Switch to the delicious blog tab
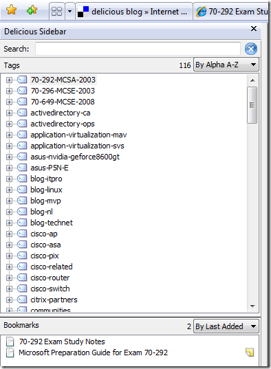This screenshot has height=369, width=271. pyautogui.click(x=134, y=11)
